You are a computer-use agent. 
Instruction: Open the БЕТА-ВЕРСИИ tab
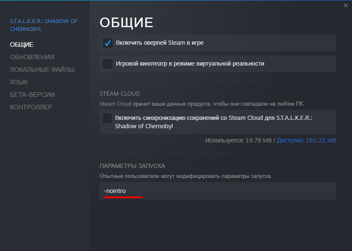click(32, 95)
